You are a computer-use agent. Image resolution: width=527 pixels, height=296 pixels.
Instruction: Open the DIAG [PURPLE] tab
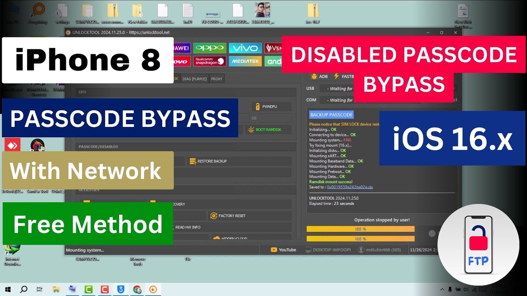[x=194, y=79]
